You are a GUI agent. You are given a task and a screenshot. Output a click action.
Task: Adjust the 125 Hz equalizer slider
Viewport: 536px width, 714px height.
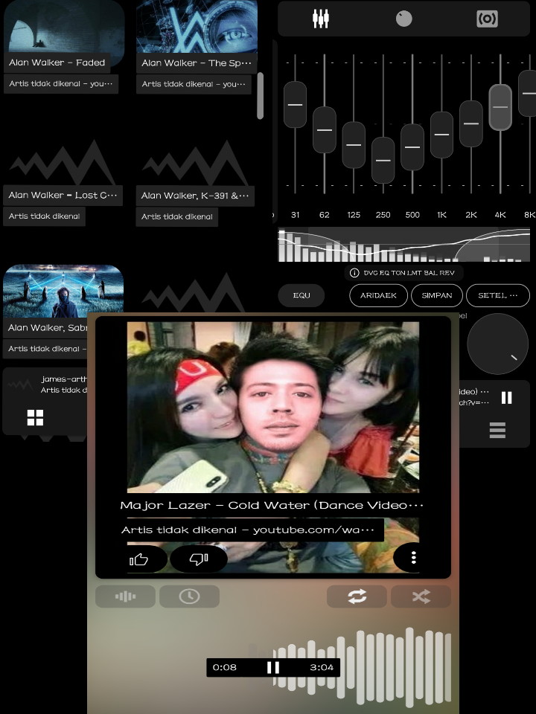[354, 145]
